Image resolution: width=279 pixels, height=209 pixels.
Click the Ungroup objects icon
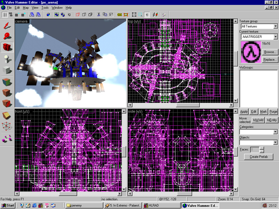(63, 15)
